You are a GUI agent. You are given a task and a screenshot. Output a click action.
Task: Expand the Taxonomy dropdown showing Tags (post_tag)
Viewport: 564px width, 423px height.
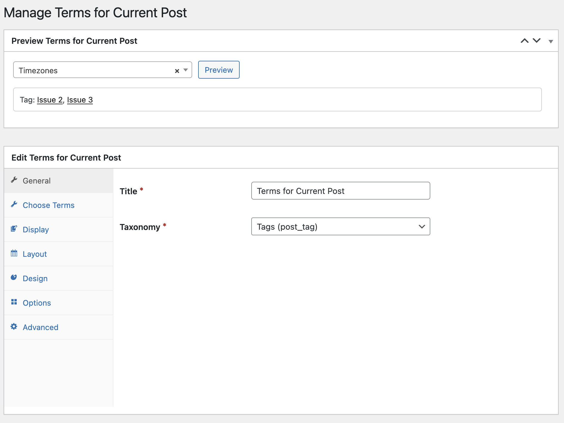tap(340, 227)
